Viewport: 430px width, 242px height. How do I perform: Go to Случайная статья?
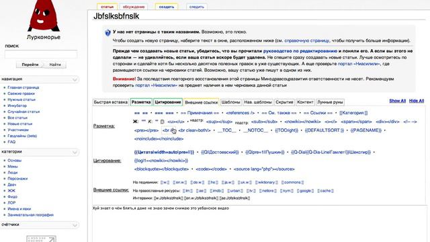24,112
